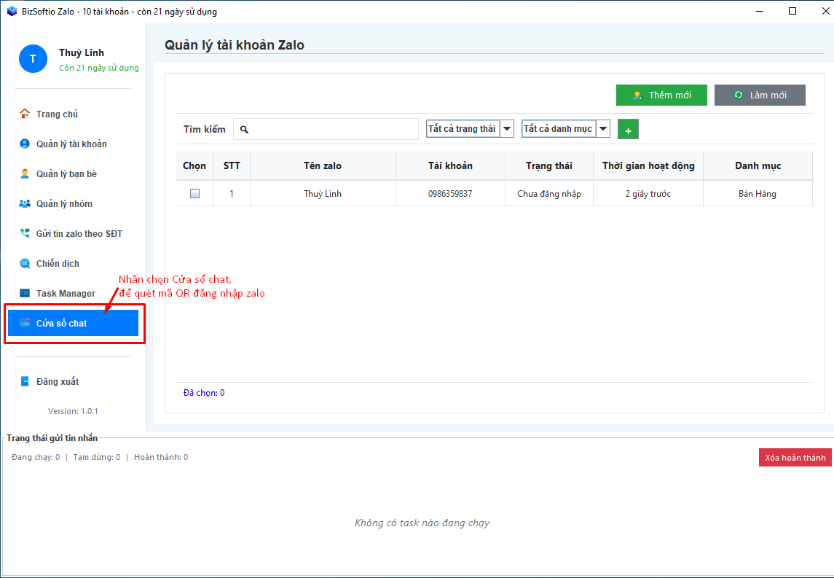This screenshot has width=834, height=578.
Task: Click the Gửi tin zalo phone icon
Action: (x=25, y=233)
